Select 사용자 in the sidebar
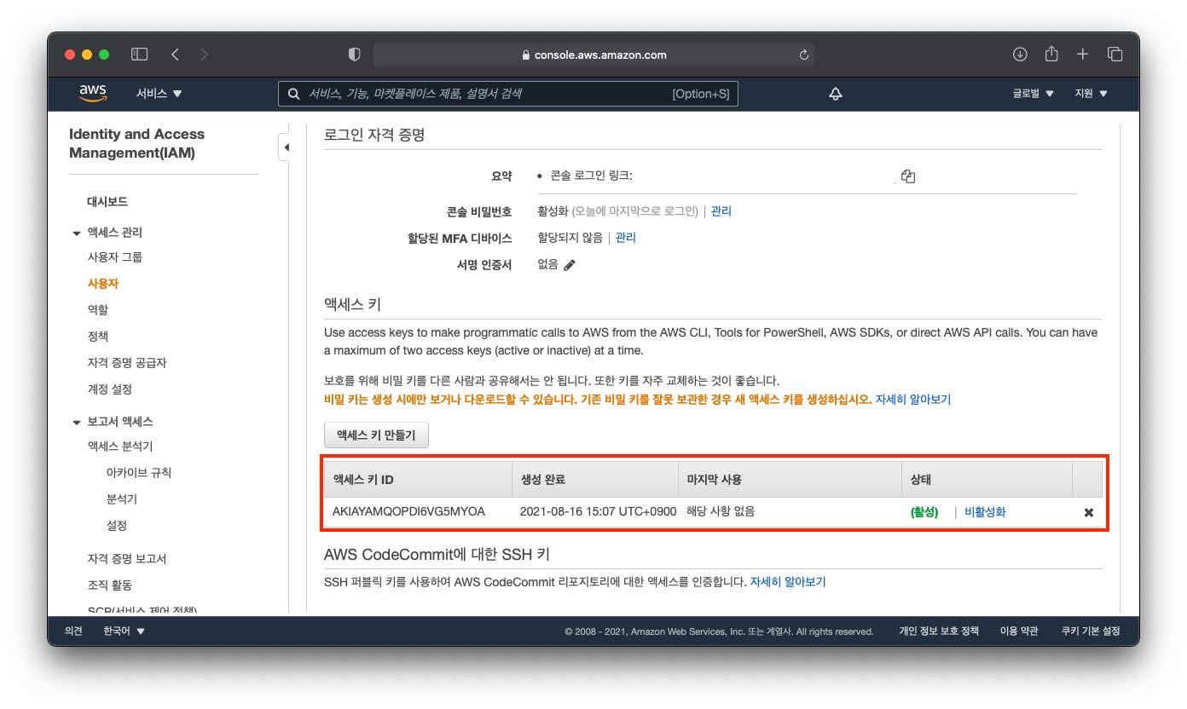 103,284
